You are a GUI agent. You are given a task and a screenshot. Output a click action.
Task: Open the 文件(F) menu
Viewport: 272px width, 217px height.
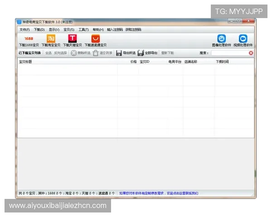pyautogui.click(x=24, y=29)
